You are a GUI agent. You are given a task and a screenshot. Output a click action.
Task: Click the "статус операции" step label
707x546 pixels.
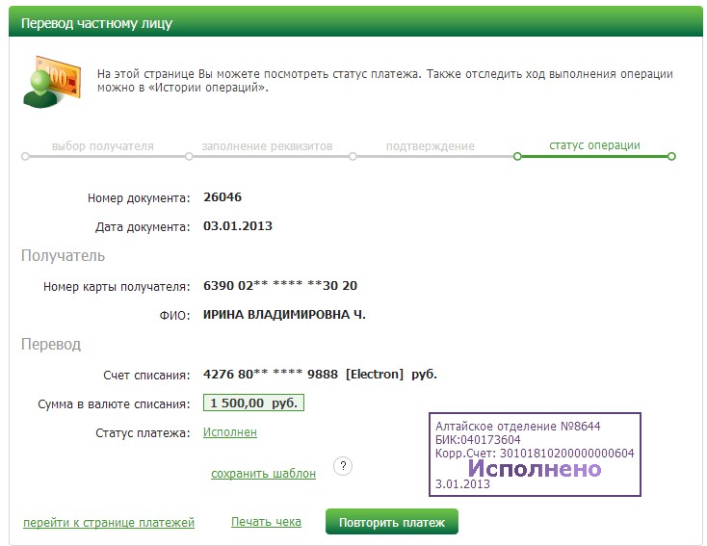click(x=594, y=146)
